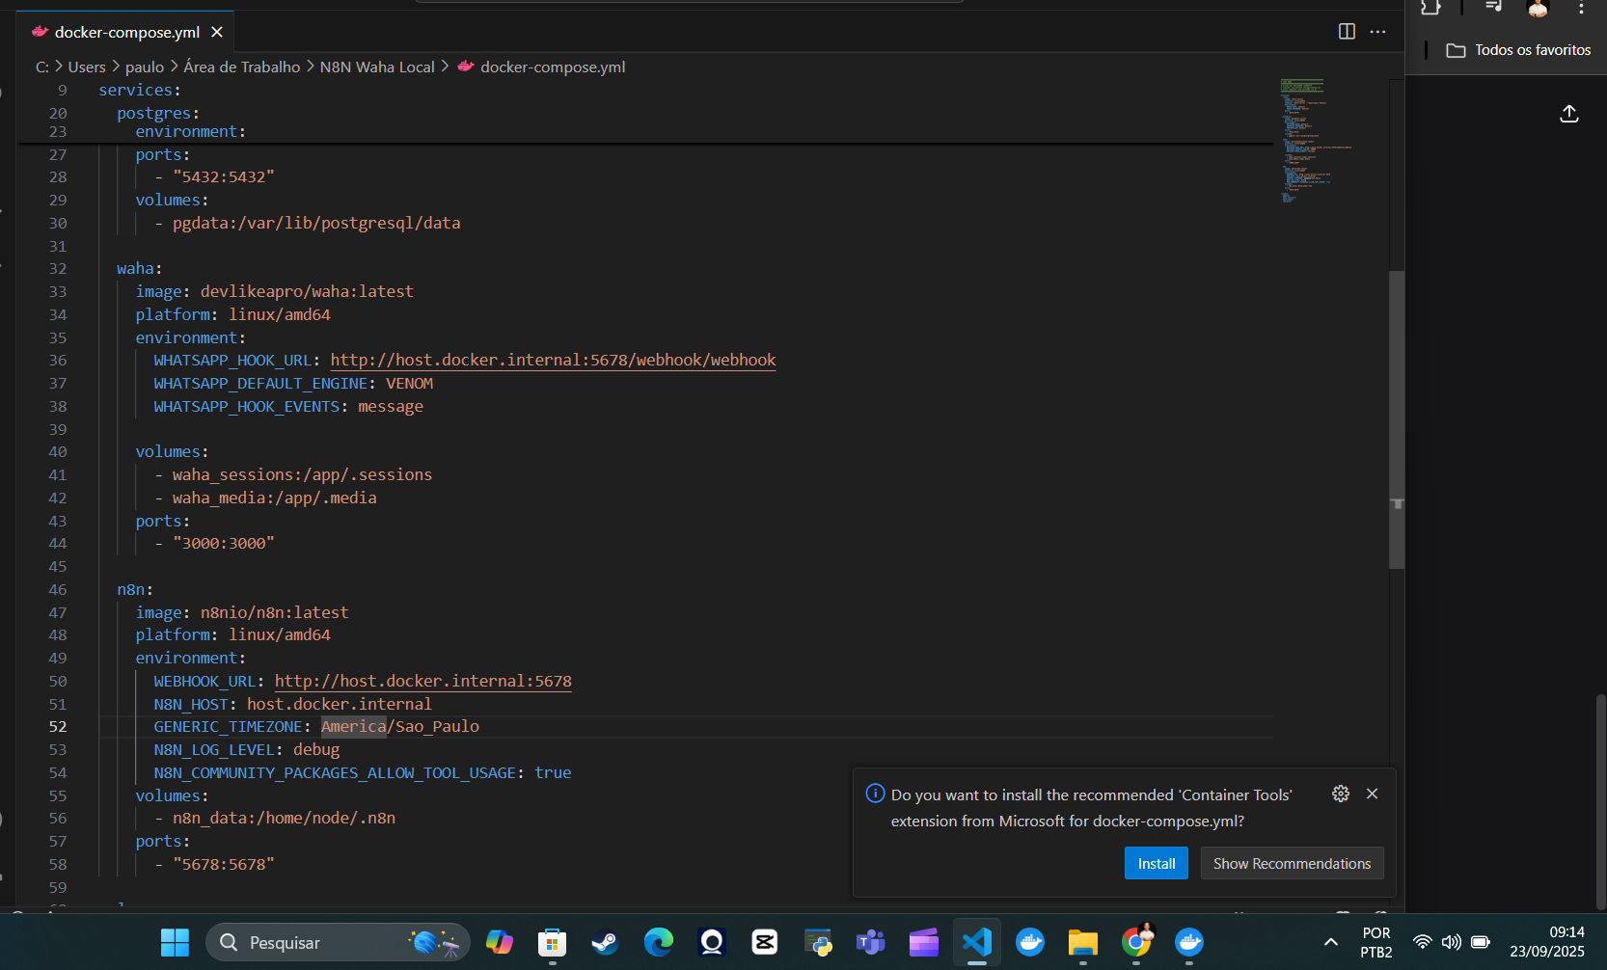Click Wi-Fi network tray icon
Image resolution: width=1607 pixels, height=970 pixels.
[1423, 942]
